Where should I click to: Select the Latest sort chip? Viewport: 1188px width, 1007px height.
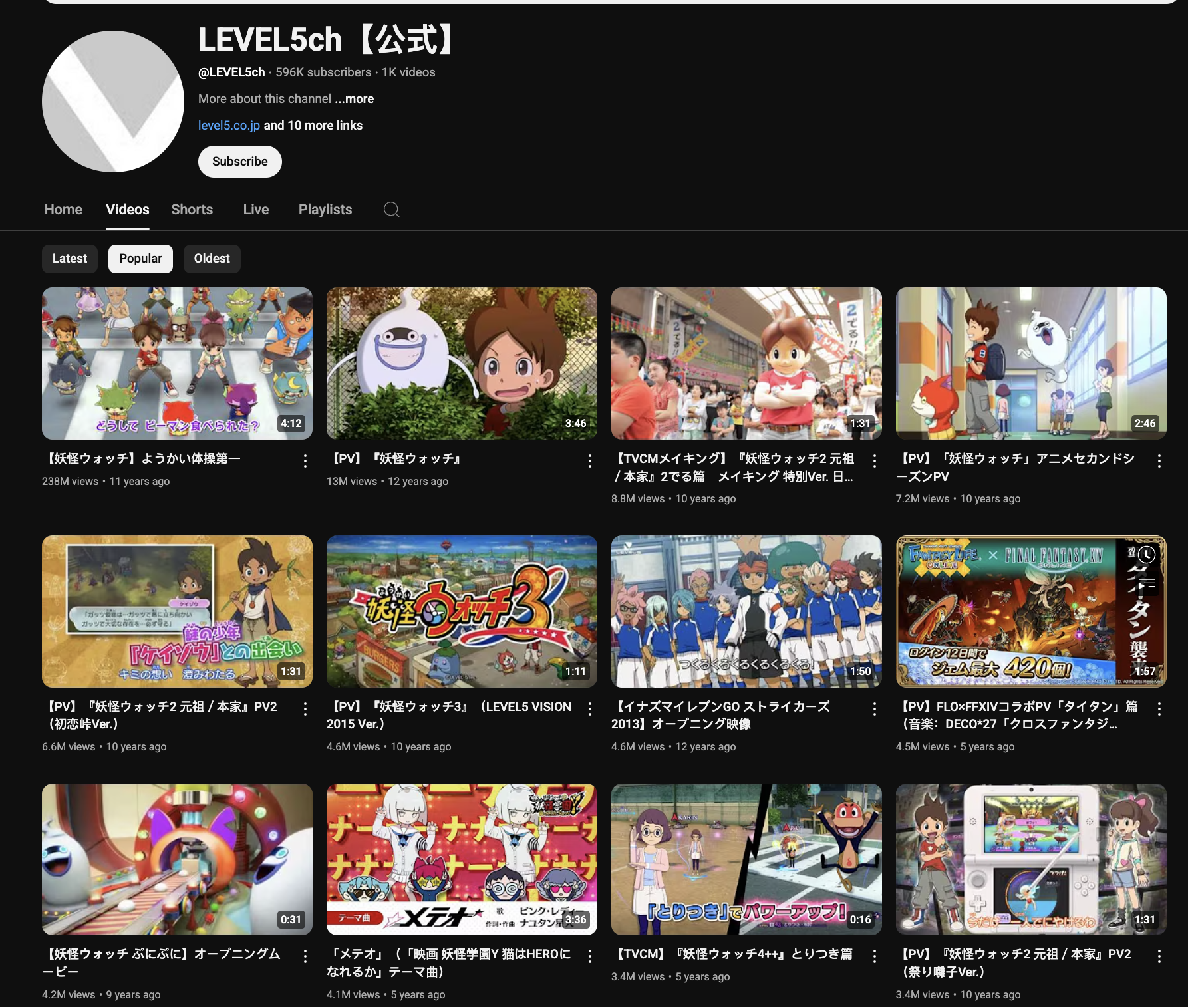pyautogui.click(x=70, y=259)
